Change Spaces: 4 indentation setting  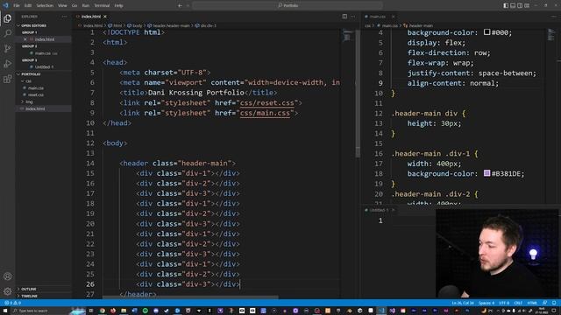[x=486, y=303]
